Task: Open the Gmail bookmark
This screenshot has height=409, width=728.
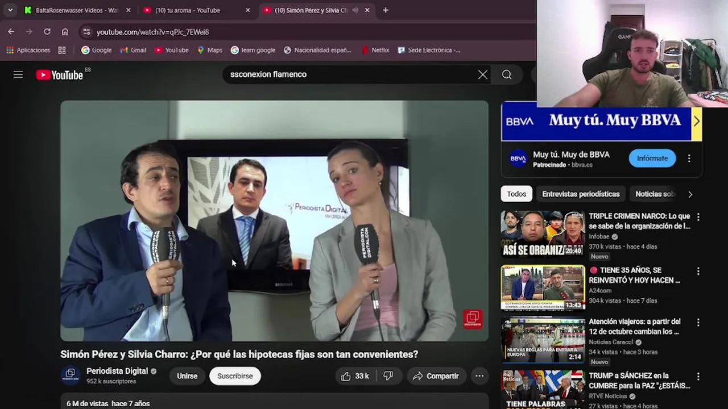Action: click(133, 50)
